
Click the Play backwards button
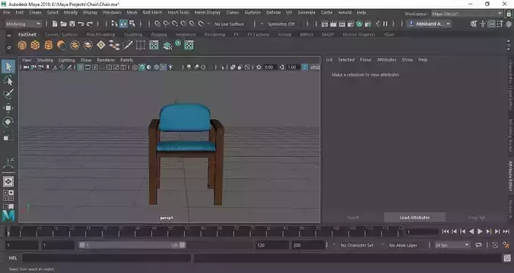pyautogui.click(x=471, y=231)
